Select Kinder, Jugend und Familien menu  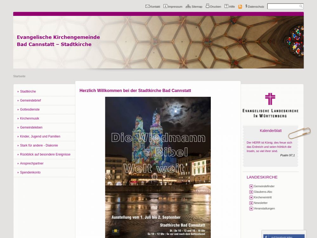40,136
